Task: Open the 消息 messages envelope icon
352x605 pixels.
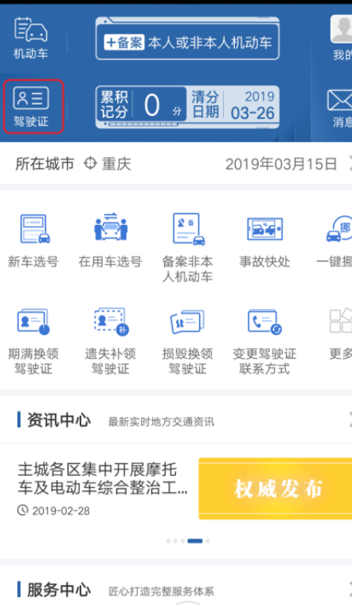Action: pos(340,100)
